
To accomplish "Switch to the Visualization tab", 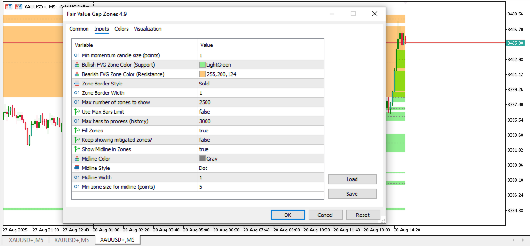I will click(x=148, y=29).
